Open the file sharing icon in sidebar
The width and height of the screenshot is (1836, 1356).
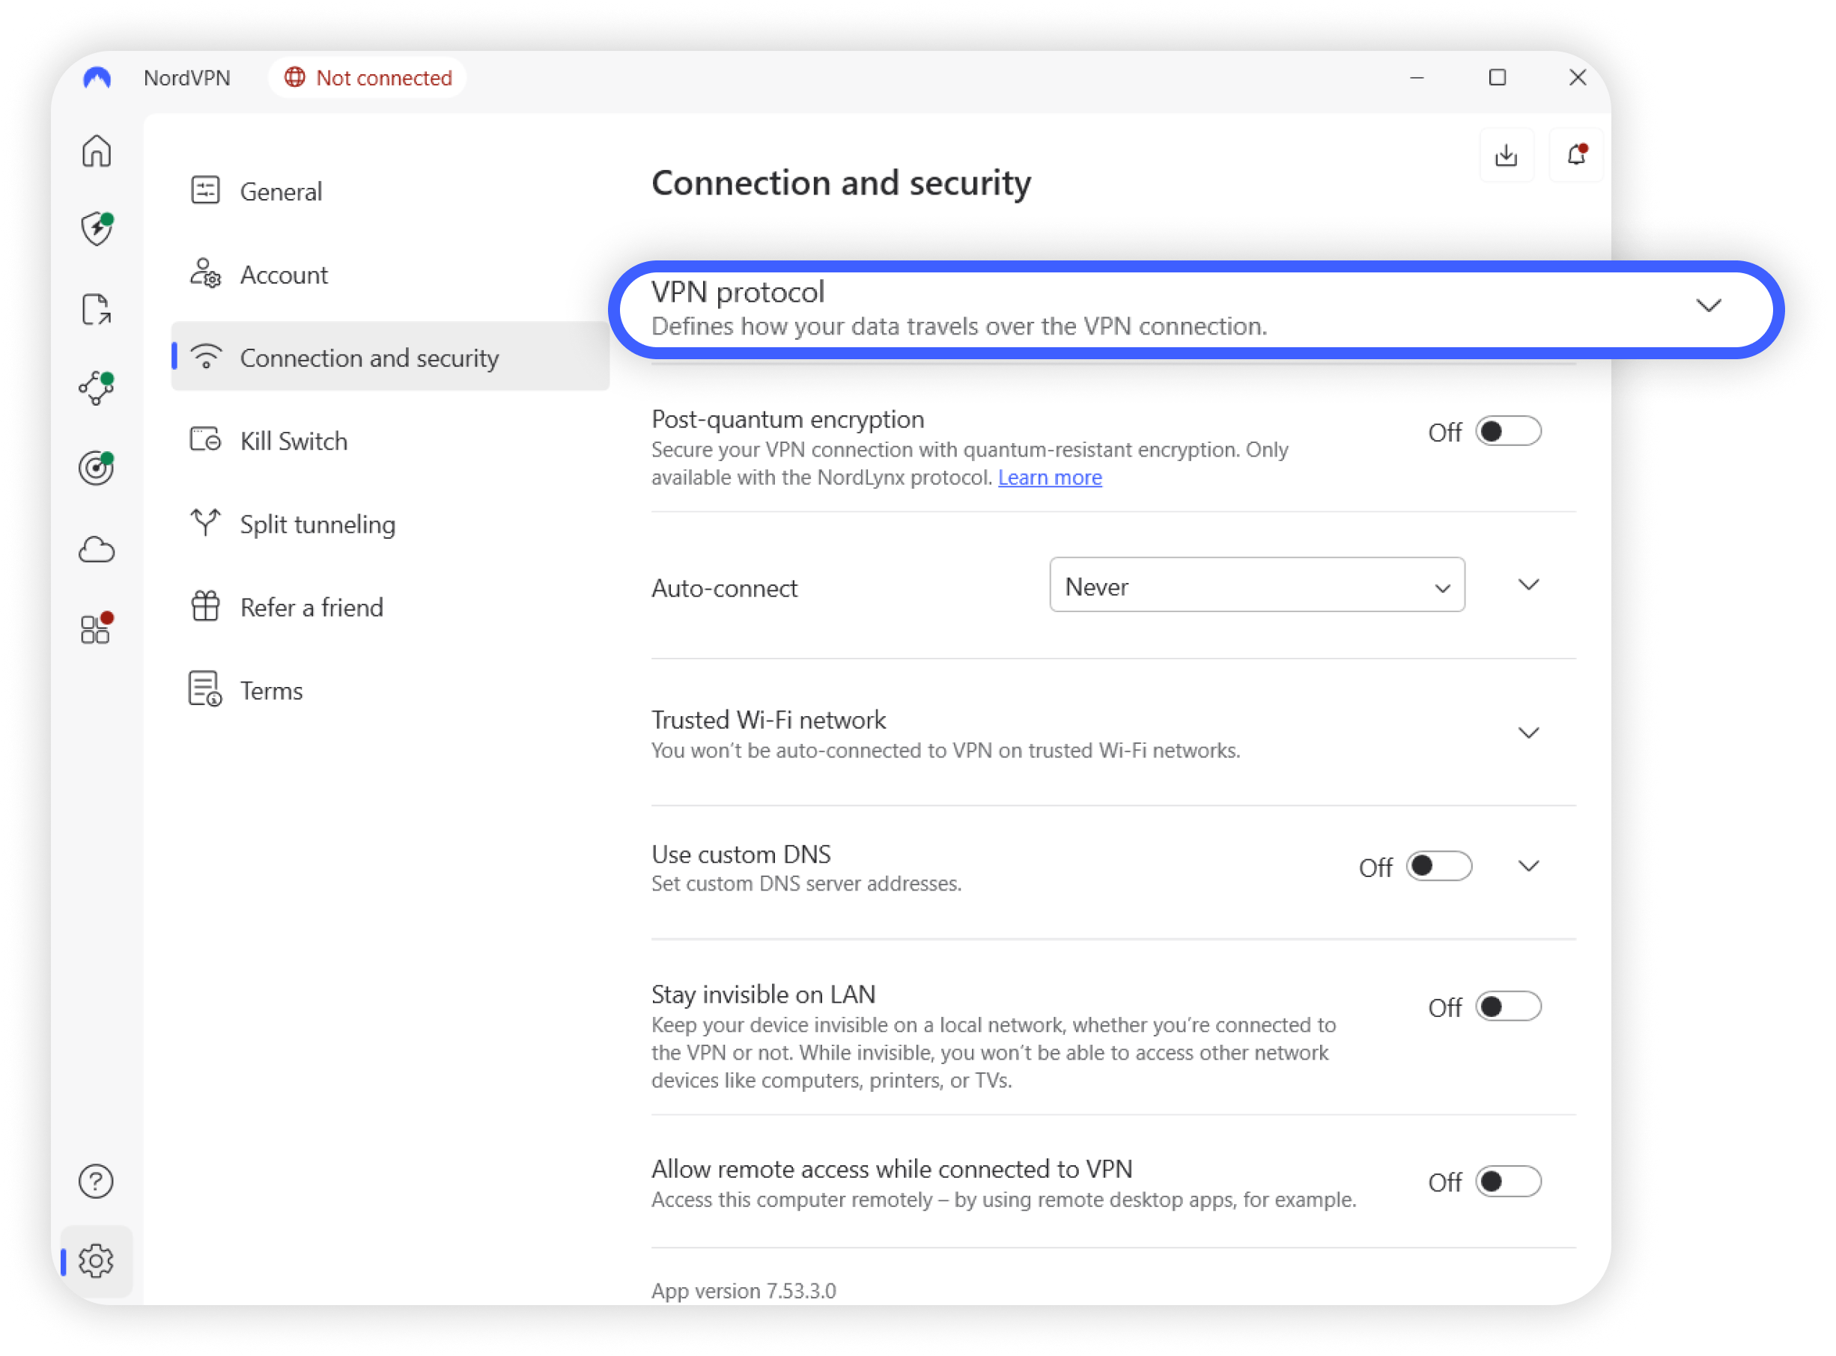[96, 310]
